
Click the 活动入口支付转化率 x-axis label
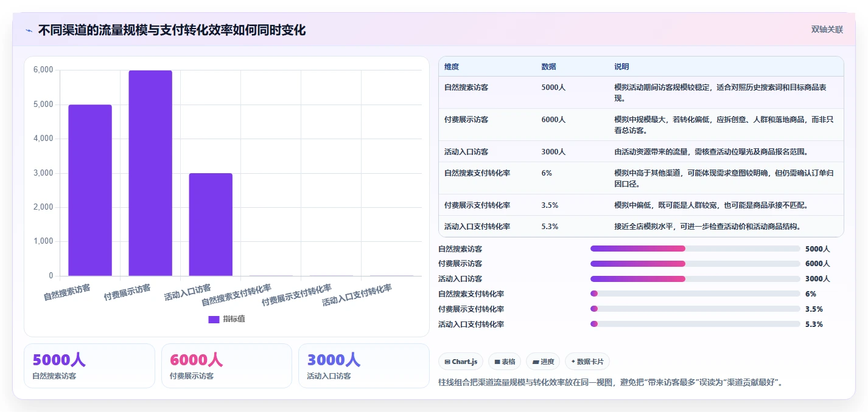(357, 295)
